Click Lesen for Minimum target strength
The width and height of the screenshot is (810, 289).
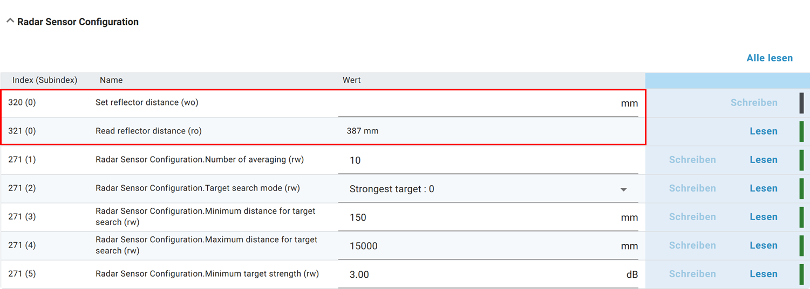(x=763, y=274)
